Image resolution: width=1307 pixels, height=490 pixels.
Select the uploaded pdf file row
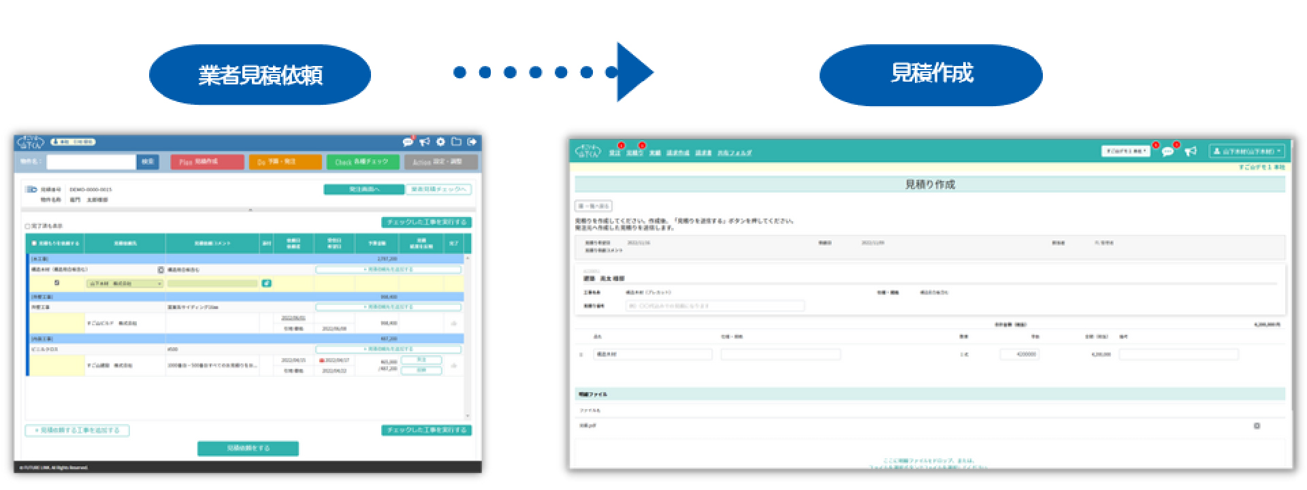pyautogui.click(x=930, y=426)
